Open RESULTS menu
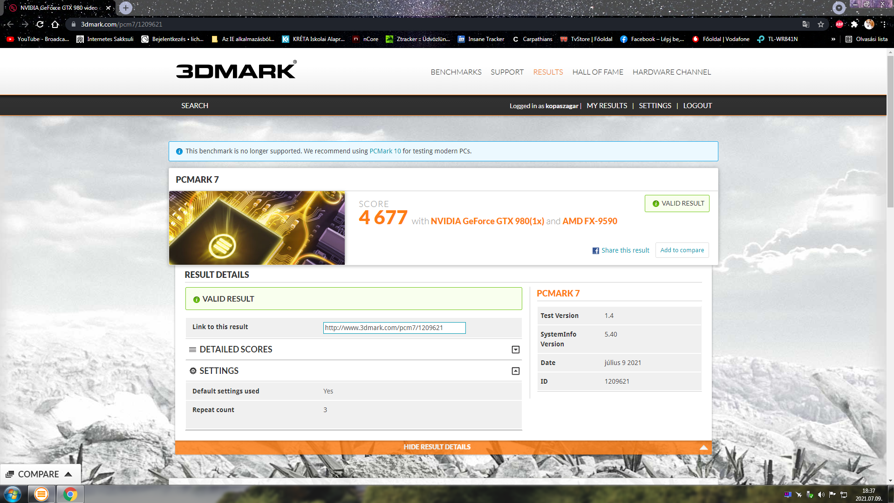The width and height of the screenshot is (894, 503). [548, 72]
